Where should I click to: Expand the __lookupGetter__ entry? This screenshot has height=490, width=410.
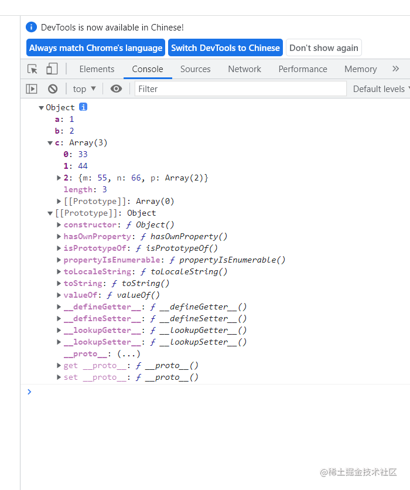click(x=59, y=331)
